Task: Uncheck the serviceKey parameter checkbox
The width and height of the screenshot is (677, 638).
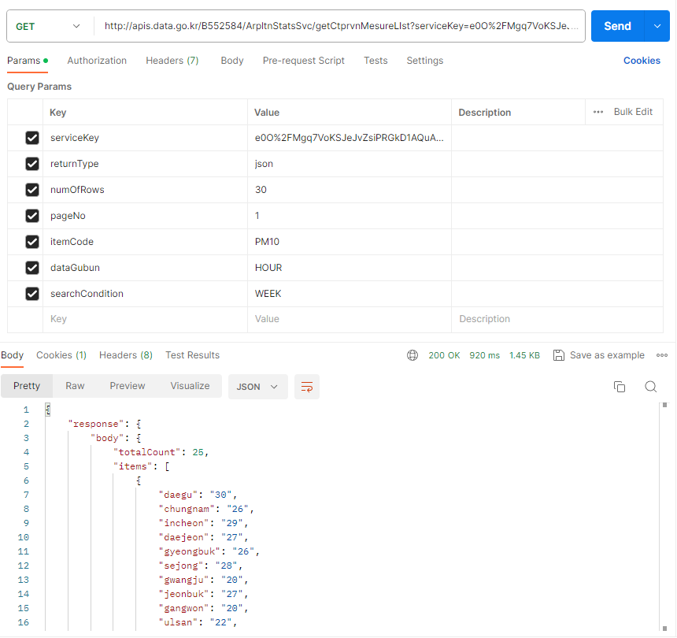Action: pos(32,138)
